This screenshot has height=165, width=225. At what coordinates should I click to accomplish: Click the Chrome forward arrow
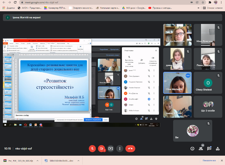point(9,2)
